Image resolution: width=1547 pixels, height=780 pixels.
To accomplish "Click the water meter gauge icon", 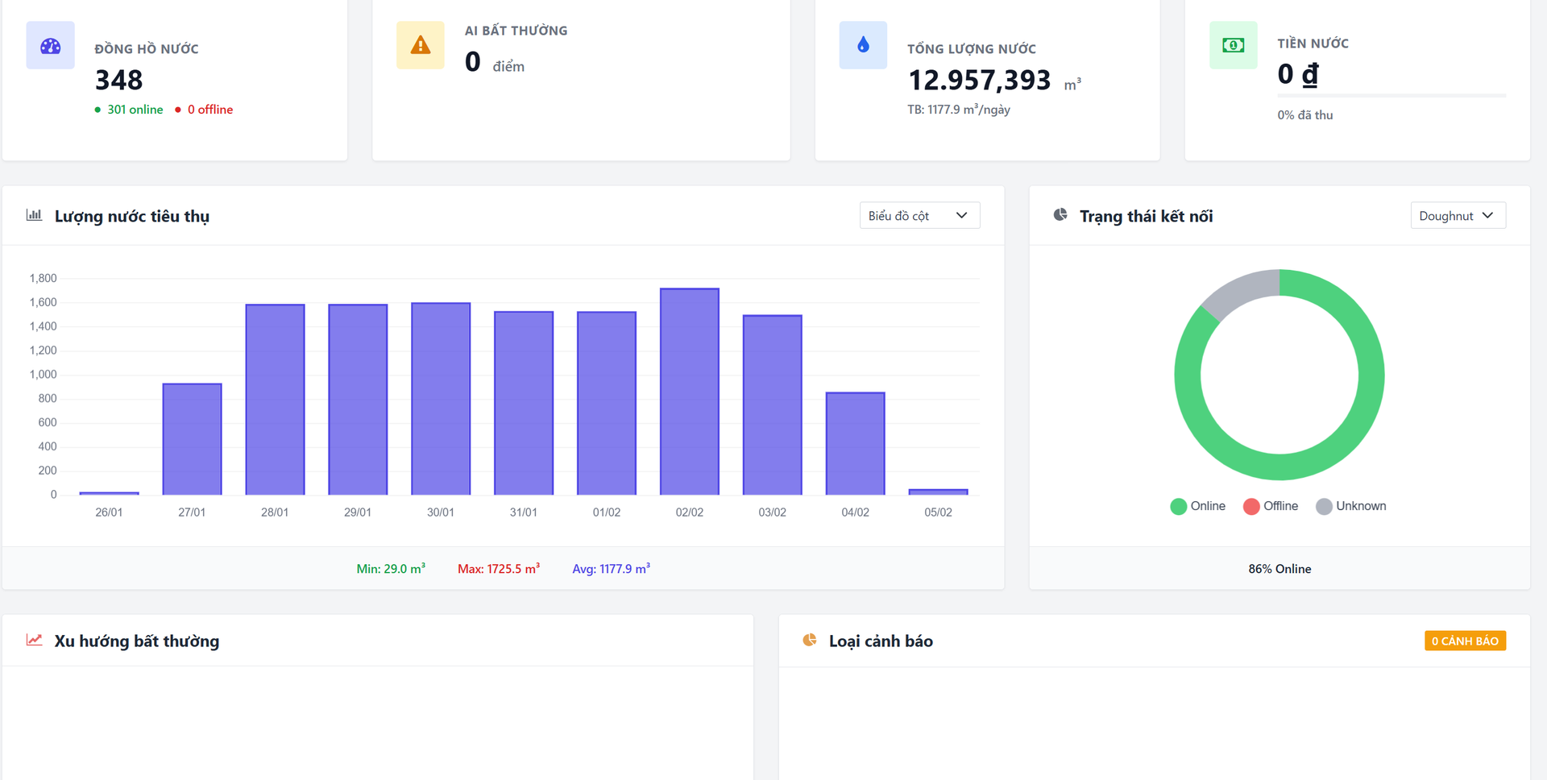I will pos(50,45).
